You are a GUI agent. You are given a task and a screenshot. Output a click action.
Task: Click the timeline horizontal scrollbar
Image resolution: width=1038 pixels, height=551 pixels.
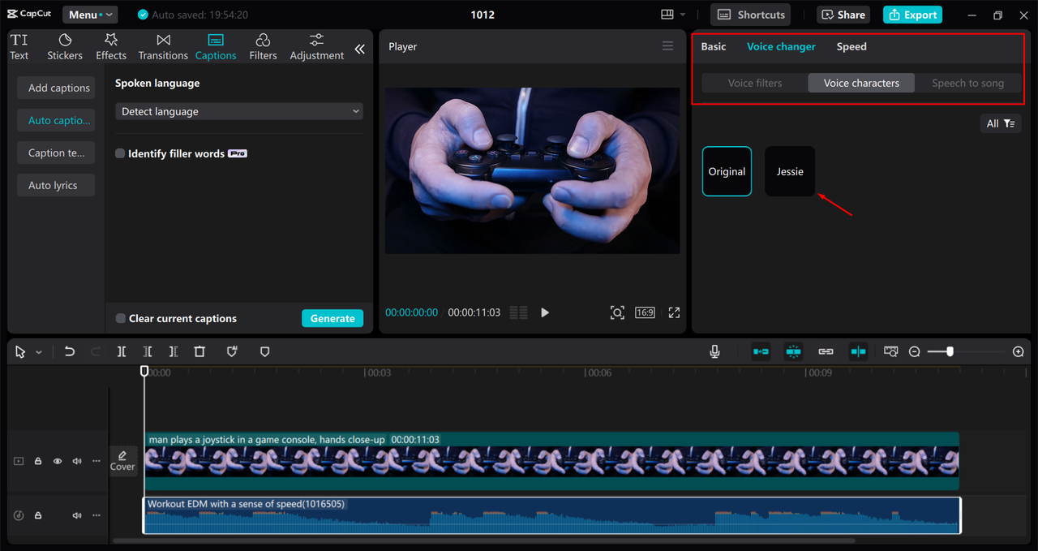pyautogui.click(x=484, y=540)
